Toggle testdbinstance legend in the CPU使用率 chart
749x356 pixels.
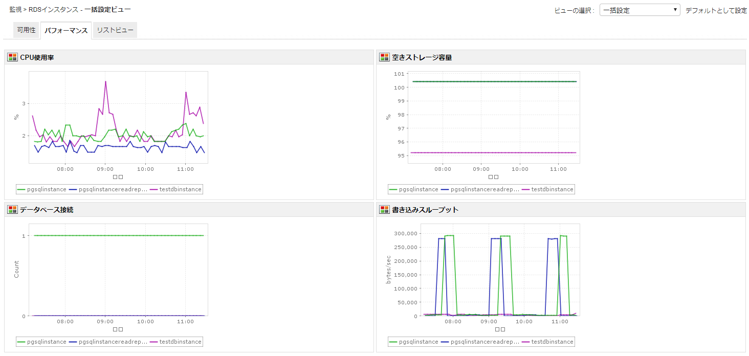click(175, 189)
